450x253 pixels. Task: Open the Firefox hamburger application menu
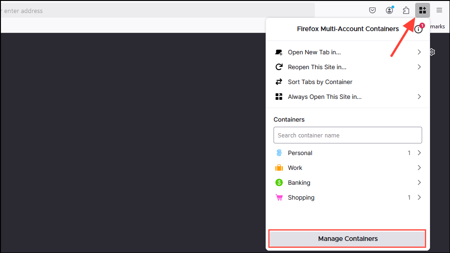pyautogui.click(x=439, y=10)
